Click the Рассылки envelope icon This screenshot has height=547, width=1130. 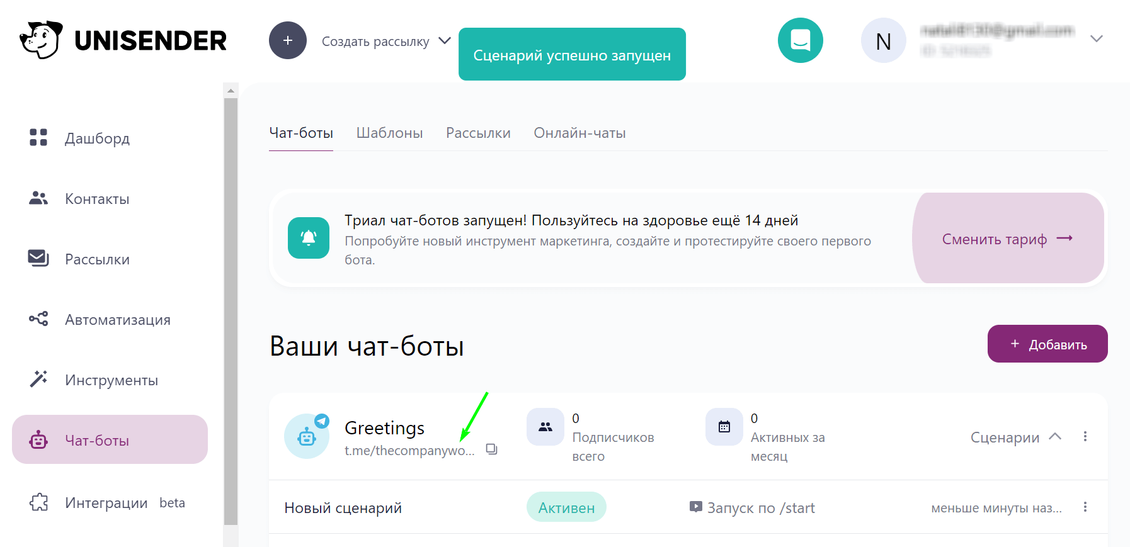[38, 258]
